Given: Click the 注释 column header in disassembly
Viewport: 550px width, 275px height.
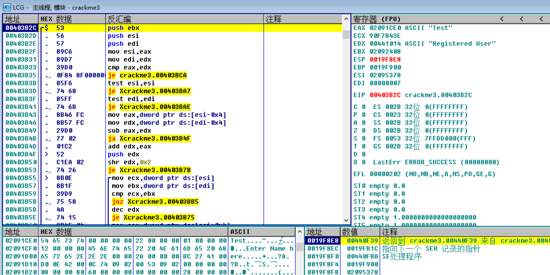Looking at the screenshot, I should point(303,19).
